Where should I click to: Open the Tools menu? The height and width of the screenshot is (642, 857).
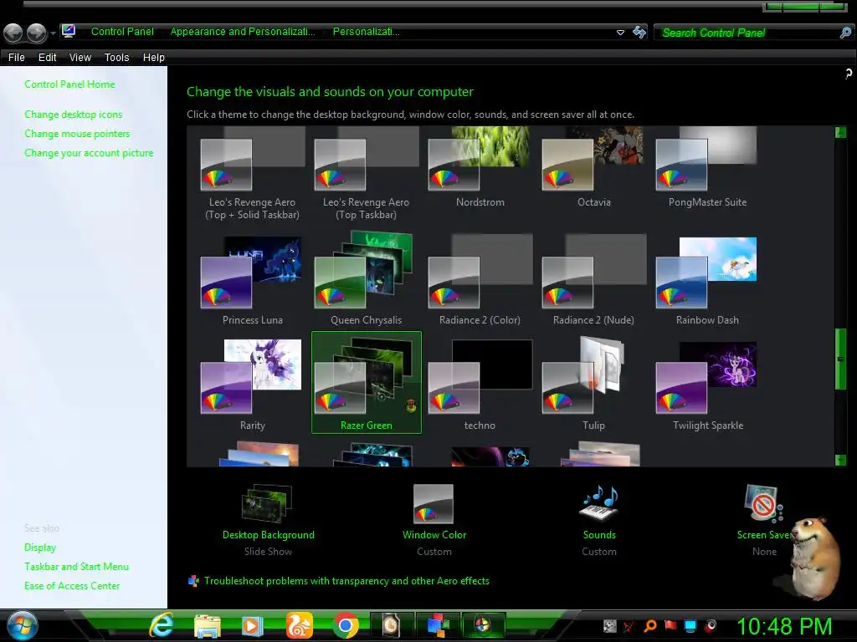coord(116,58)
